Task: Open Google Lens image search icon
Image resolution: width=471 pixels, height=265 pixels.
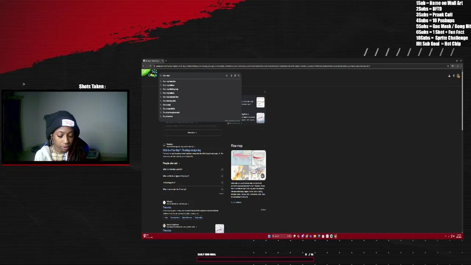Action: 235,75
